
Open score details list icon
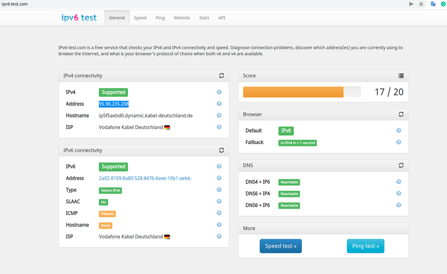click(x=401, y=76)
